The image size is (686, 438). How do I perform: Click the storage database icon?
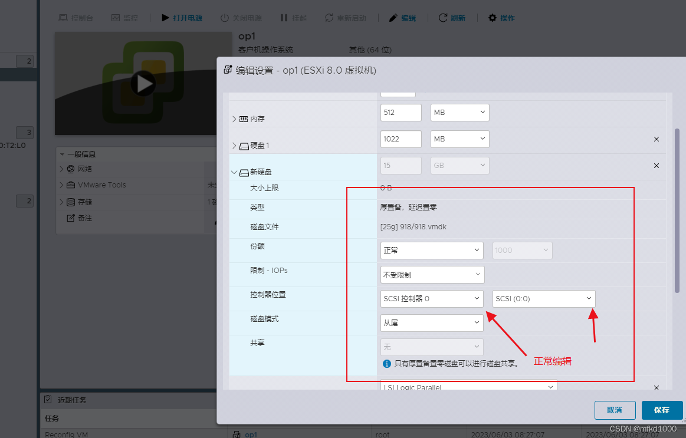coord(71,202)
